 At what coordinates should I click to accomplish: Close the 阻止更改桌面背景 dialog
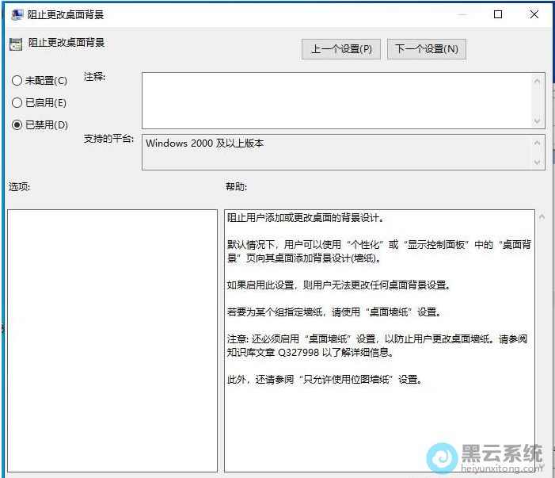pyautogui.click(x=534, y=14)
